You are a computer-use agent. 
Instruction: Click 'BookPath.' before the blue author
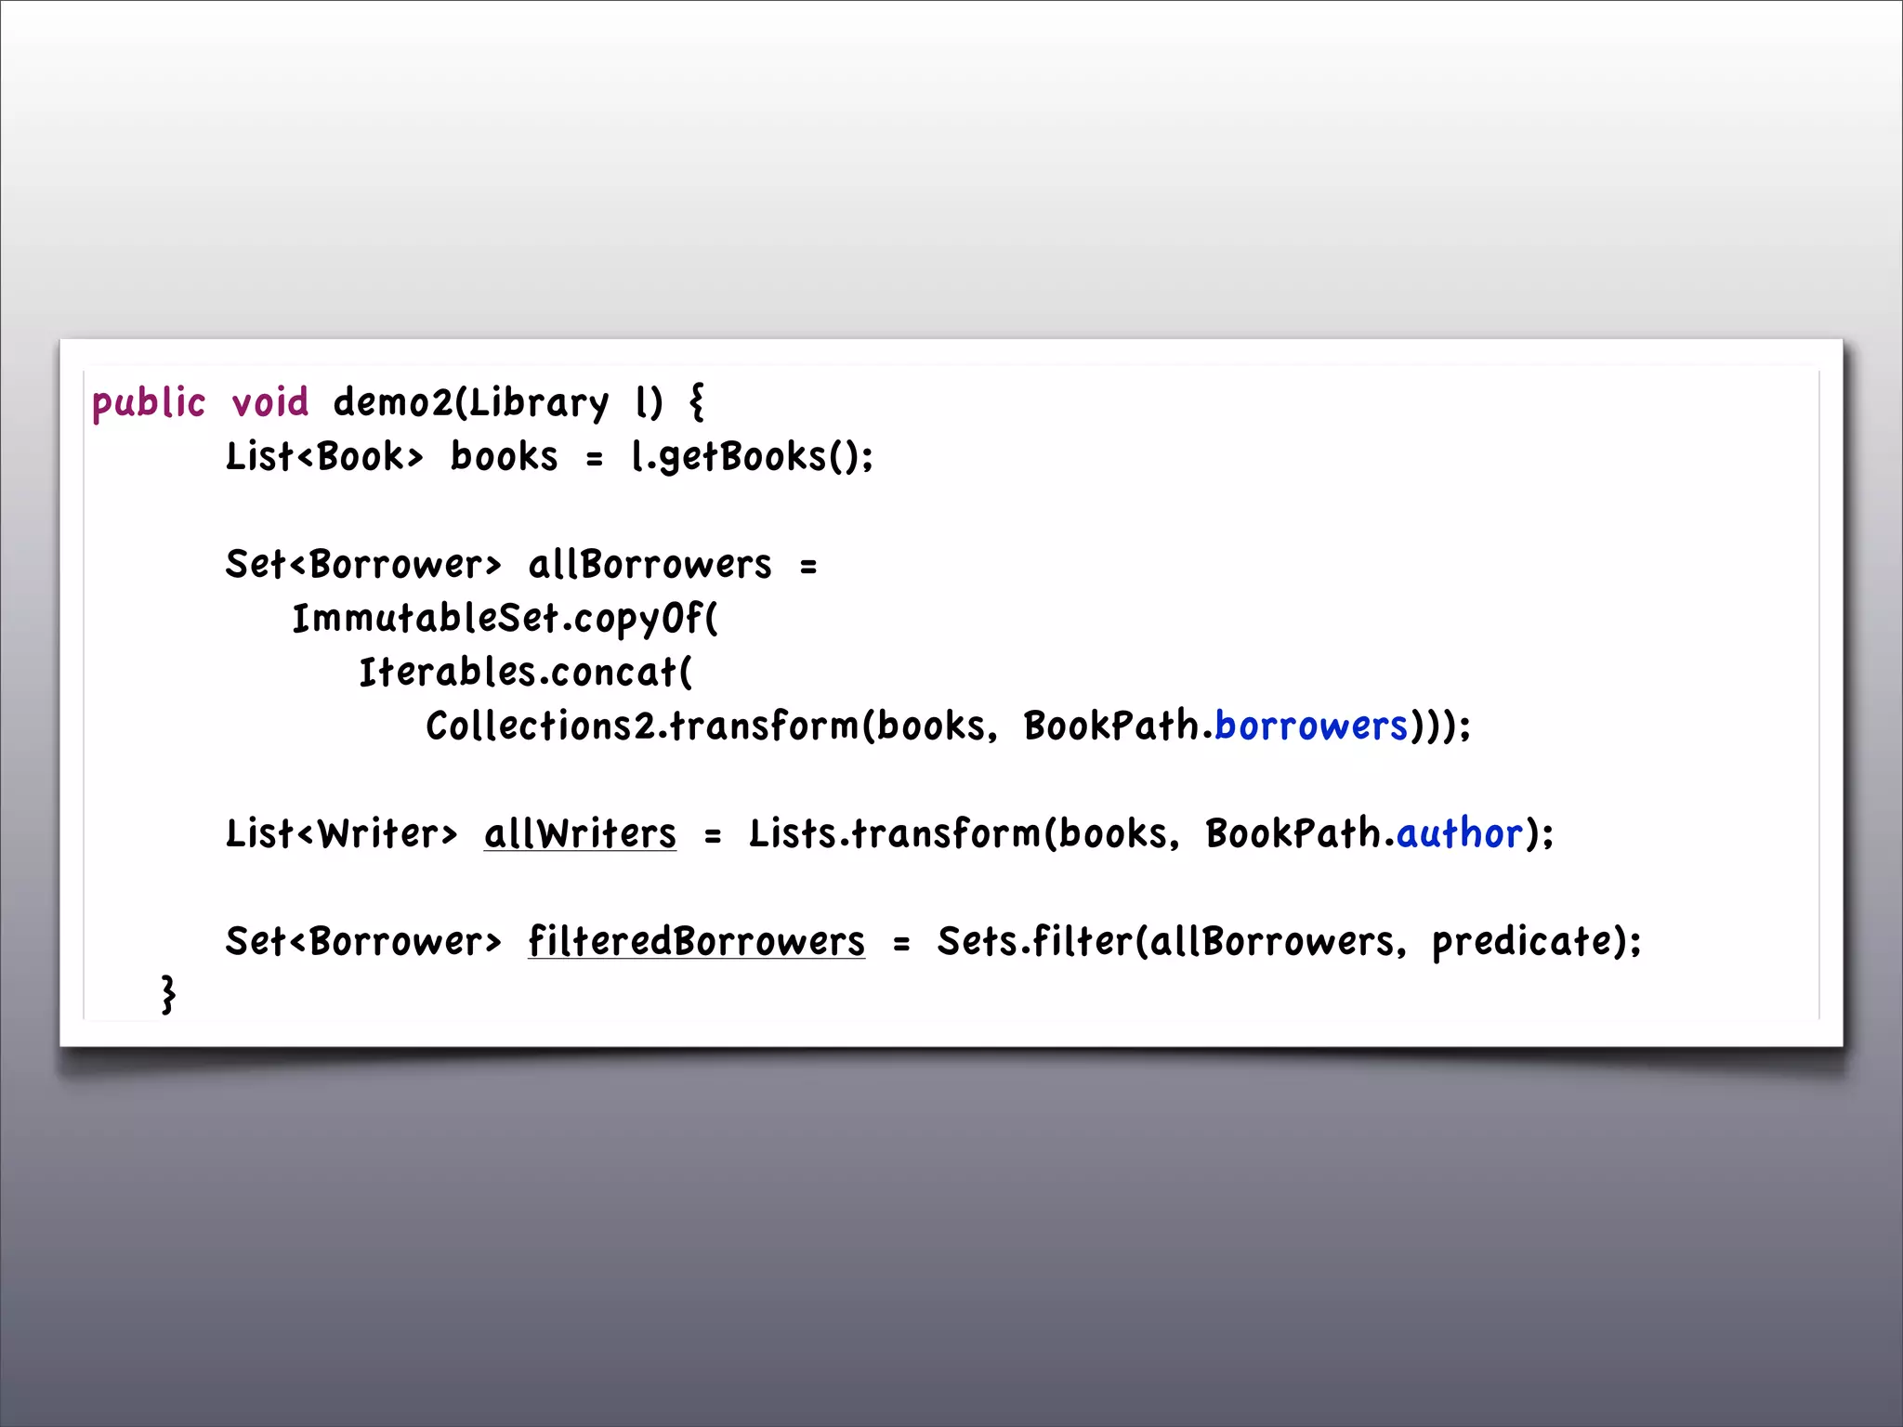[1300, 833]
